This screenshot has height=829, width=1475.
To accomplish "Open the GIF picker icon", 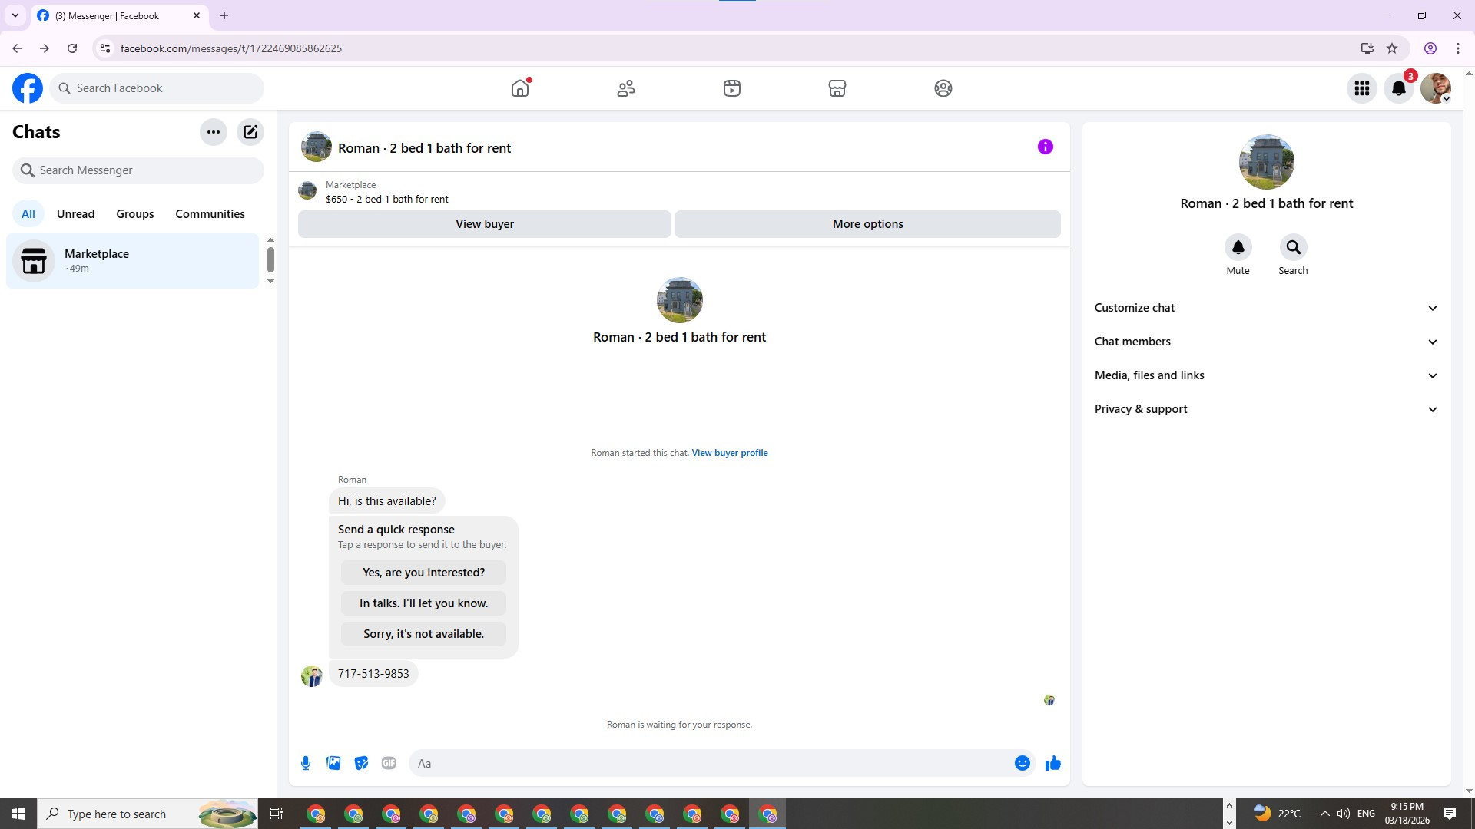I will (389, 763).
